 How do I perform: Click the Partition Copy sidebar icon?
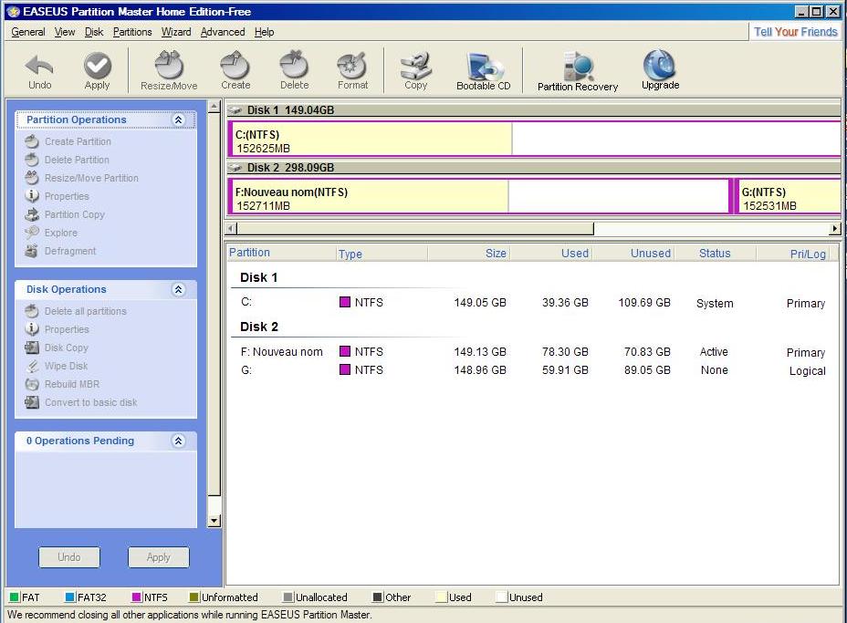coord(33,214)
